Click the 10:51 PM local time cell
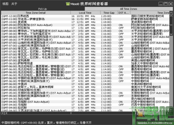The height and width of the screenshot is (125, 174). [86, 16]
